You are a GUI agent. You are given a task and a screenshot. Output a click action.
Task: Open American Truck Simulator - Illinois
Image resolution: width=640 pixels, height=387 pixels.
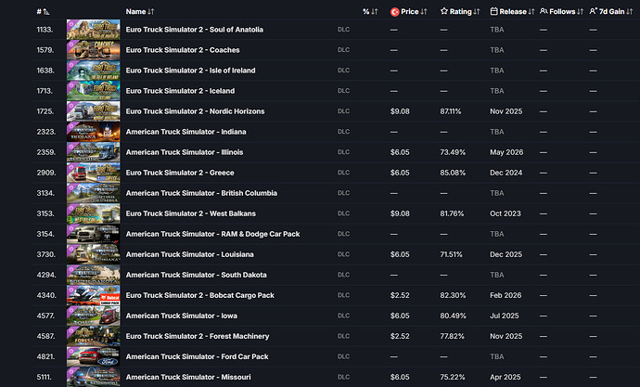(x=185, y=152)
